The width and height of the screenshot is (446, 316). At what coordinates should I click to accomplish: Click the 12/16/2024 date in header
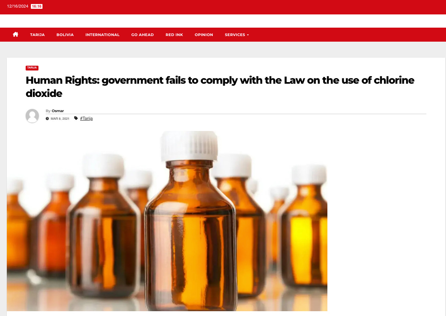tap(18, 6)
